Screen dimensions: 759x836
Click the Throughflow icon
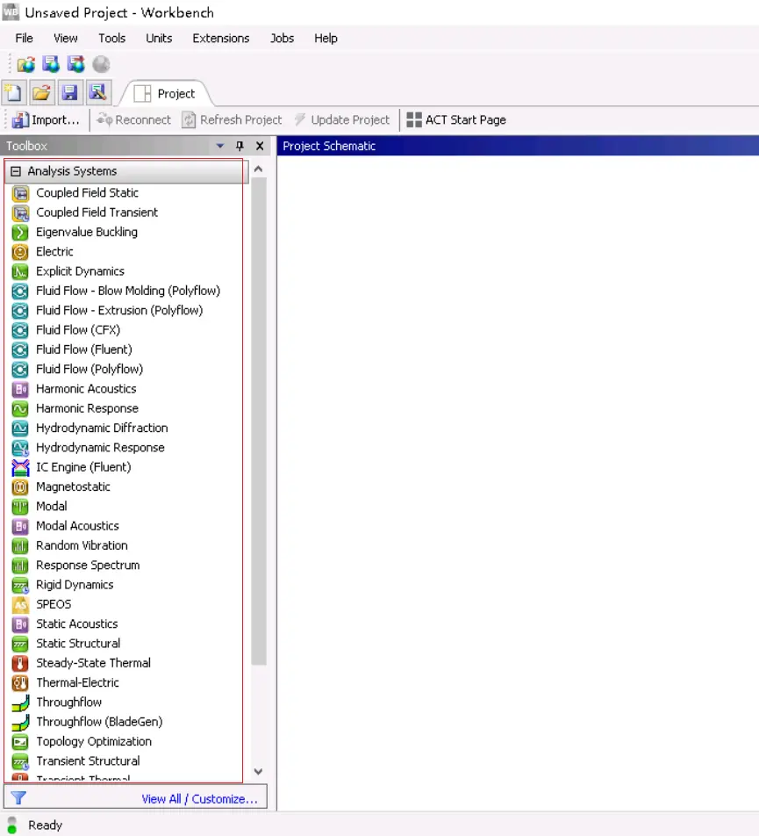[20, 703]
